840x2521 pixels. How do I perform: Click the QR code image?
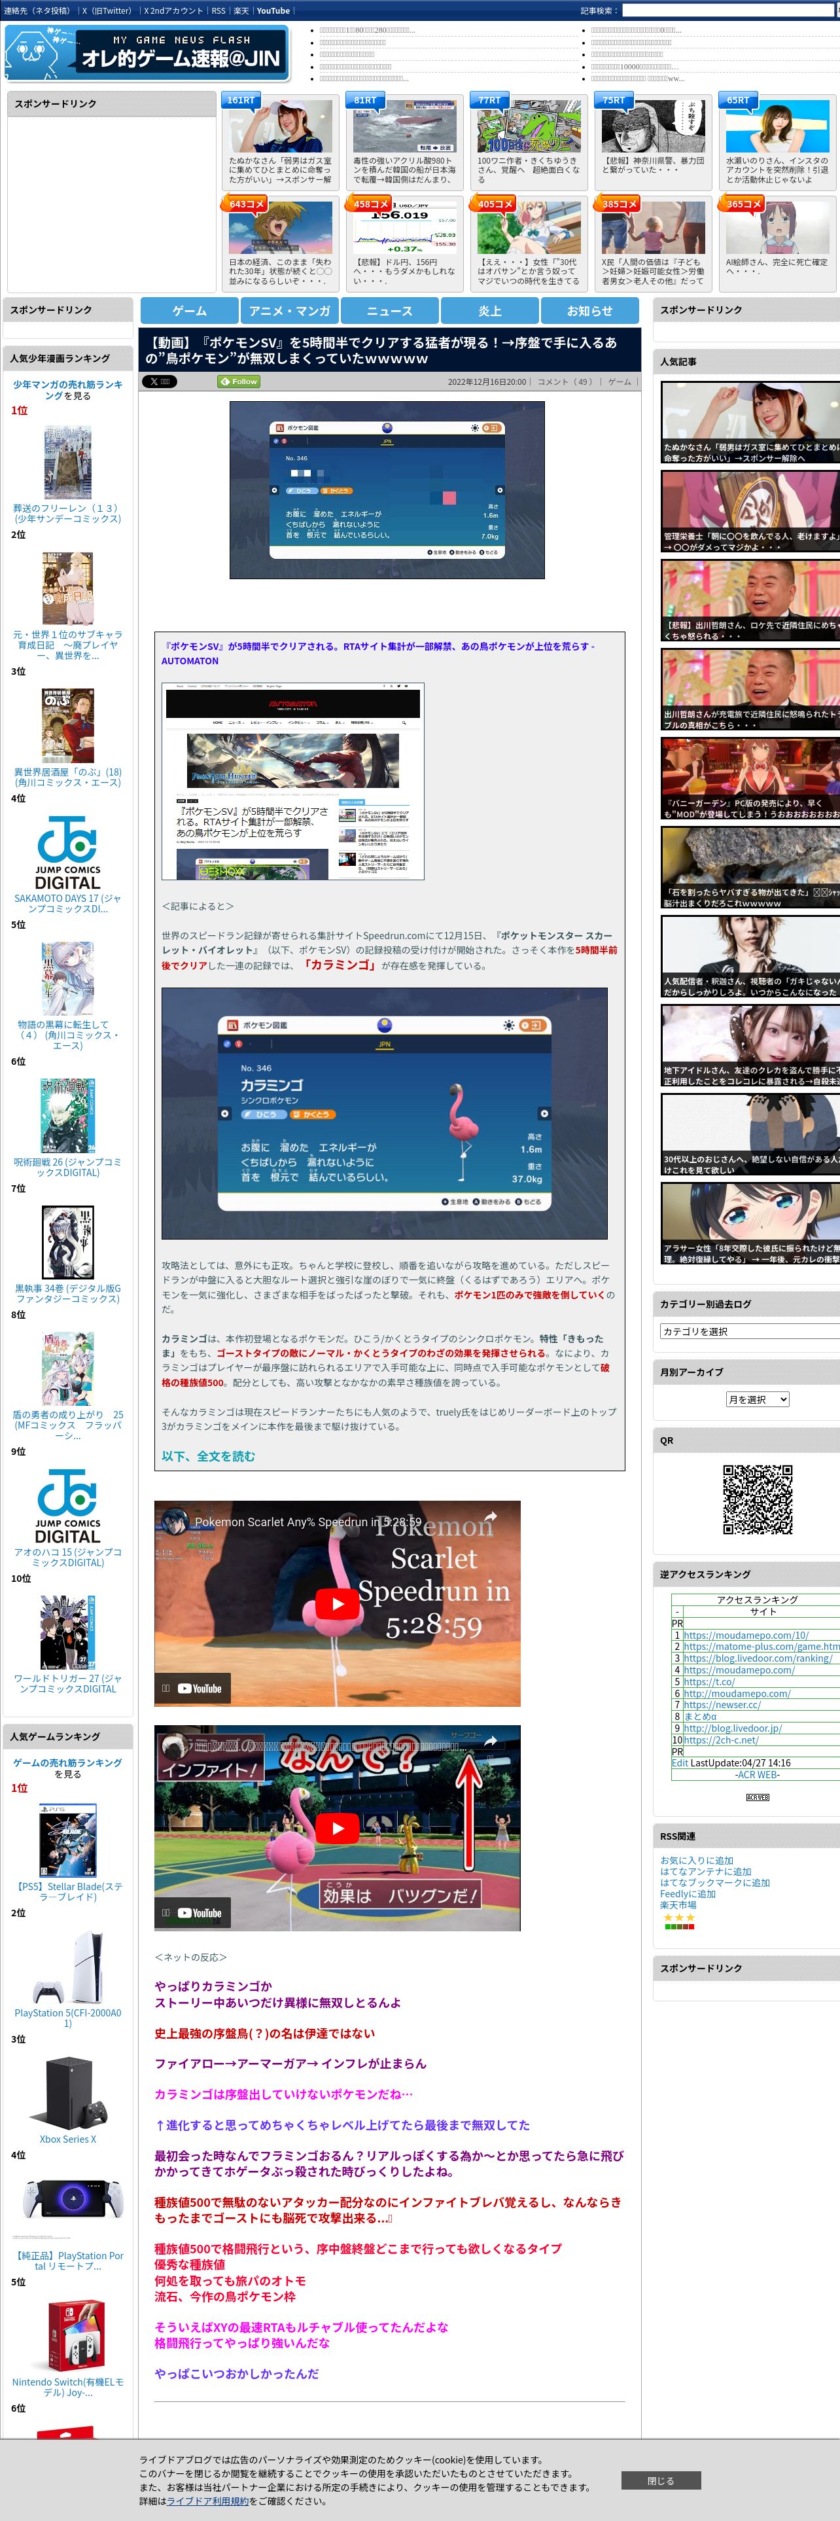pos(757,1499)
